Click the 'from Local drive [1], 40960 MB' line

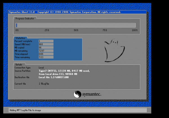click(x=58, y=74)
